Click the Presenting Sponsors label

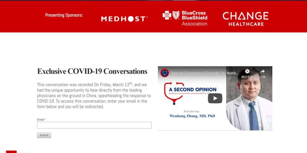(x=64, y=15)
